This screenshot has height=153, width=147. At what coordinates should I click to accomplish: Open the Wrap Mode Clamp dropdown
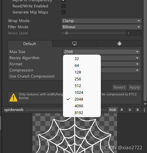101,21
